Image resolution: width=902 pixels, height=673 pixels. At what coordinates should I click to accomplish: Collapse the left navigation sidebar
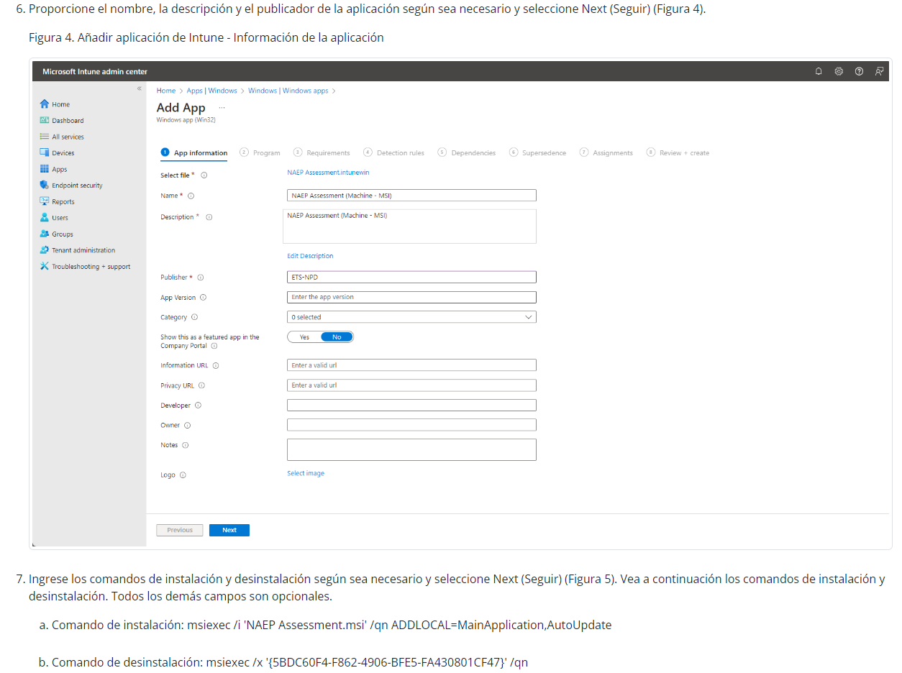pyautogui.click(x=140, y=88)
